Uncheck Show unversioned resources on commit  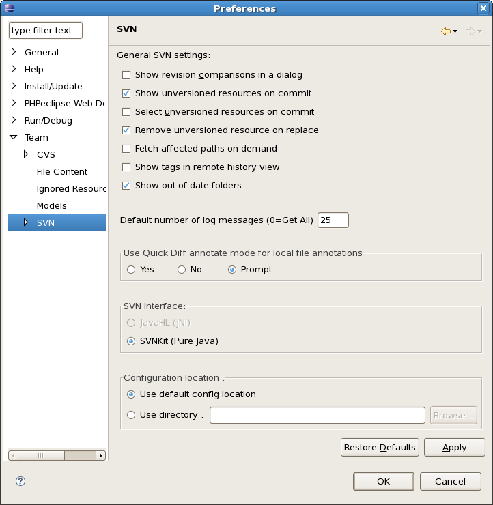coord(126,93)
